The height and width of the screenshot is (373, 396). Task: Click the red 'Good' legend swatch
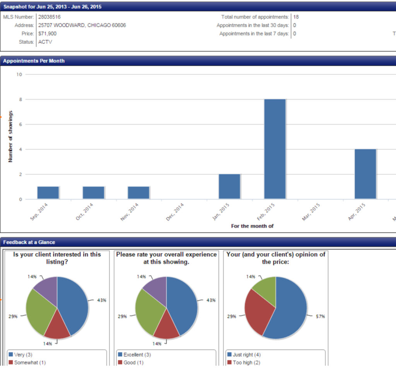coord(120,363)
